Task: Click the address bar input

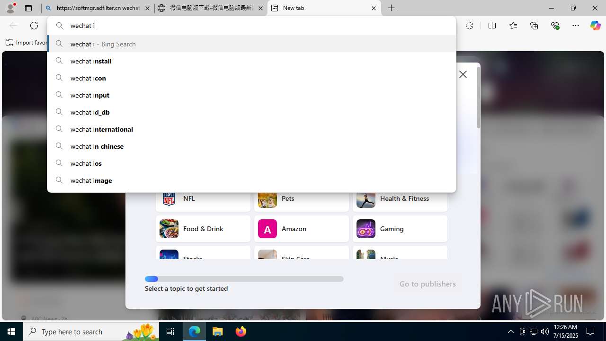Action: point(251,26)
